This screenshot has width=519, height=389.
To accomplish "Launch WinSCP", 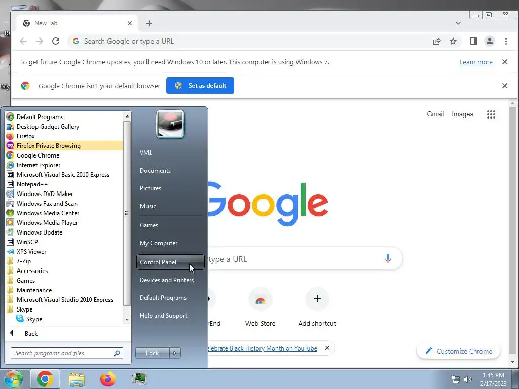I will click(x=64, y=242).
